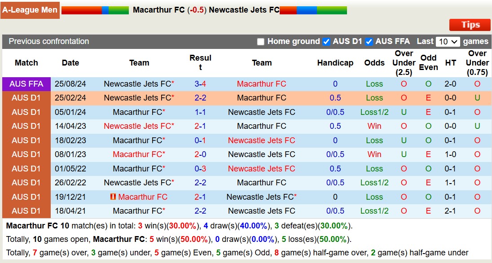Image resolution: width=492 pixels, height=263 pixels.
Task: Click the AUS D1 badge beside the 14/04/23 match
Action: click(x=26, y=126)
